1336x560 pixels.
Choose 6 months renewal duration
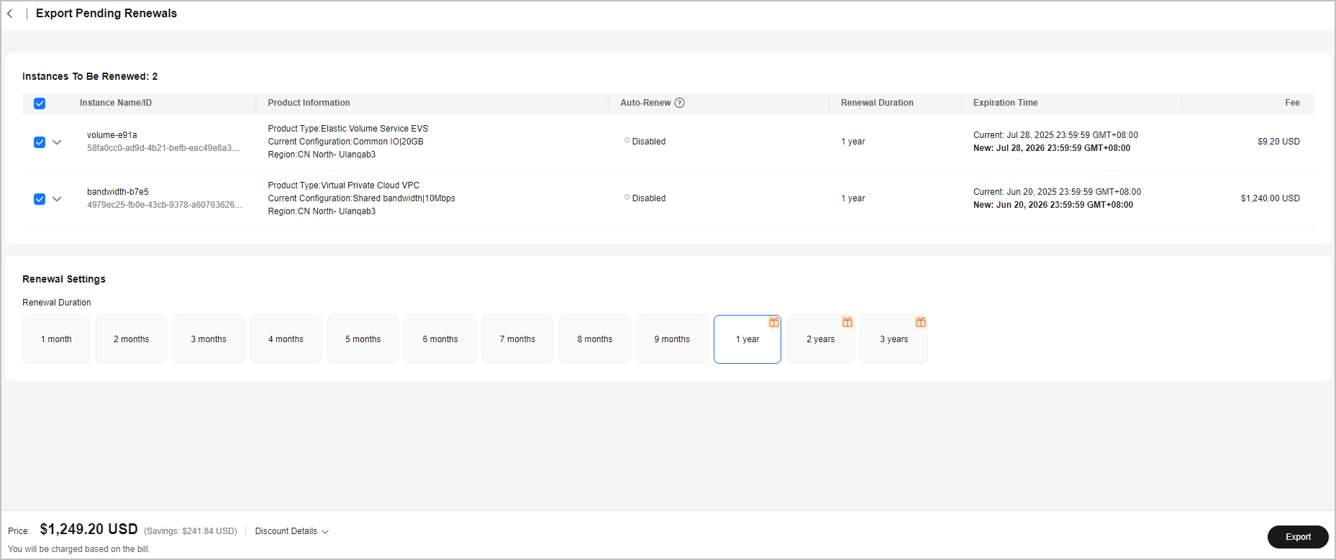(x=440, y=339)
